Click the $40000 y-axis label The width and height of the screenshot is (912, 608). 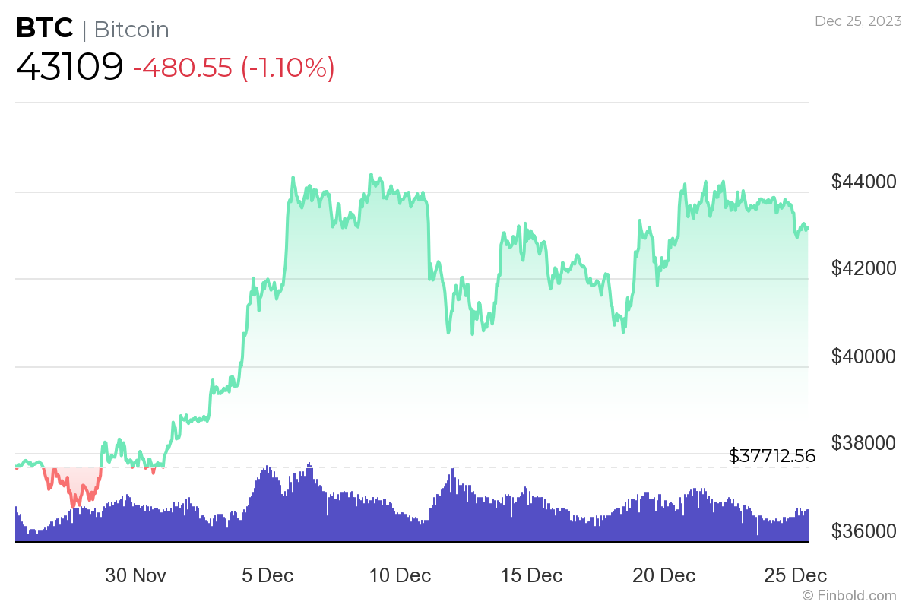(863, 356)
